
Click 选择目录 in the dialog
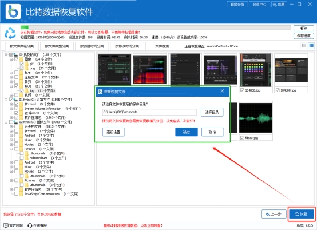pos(212,112)
